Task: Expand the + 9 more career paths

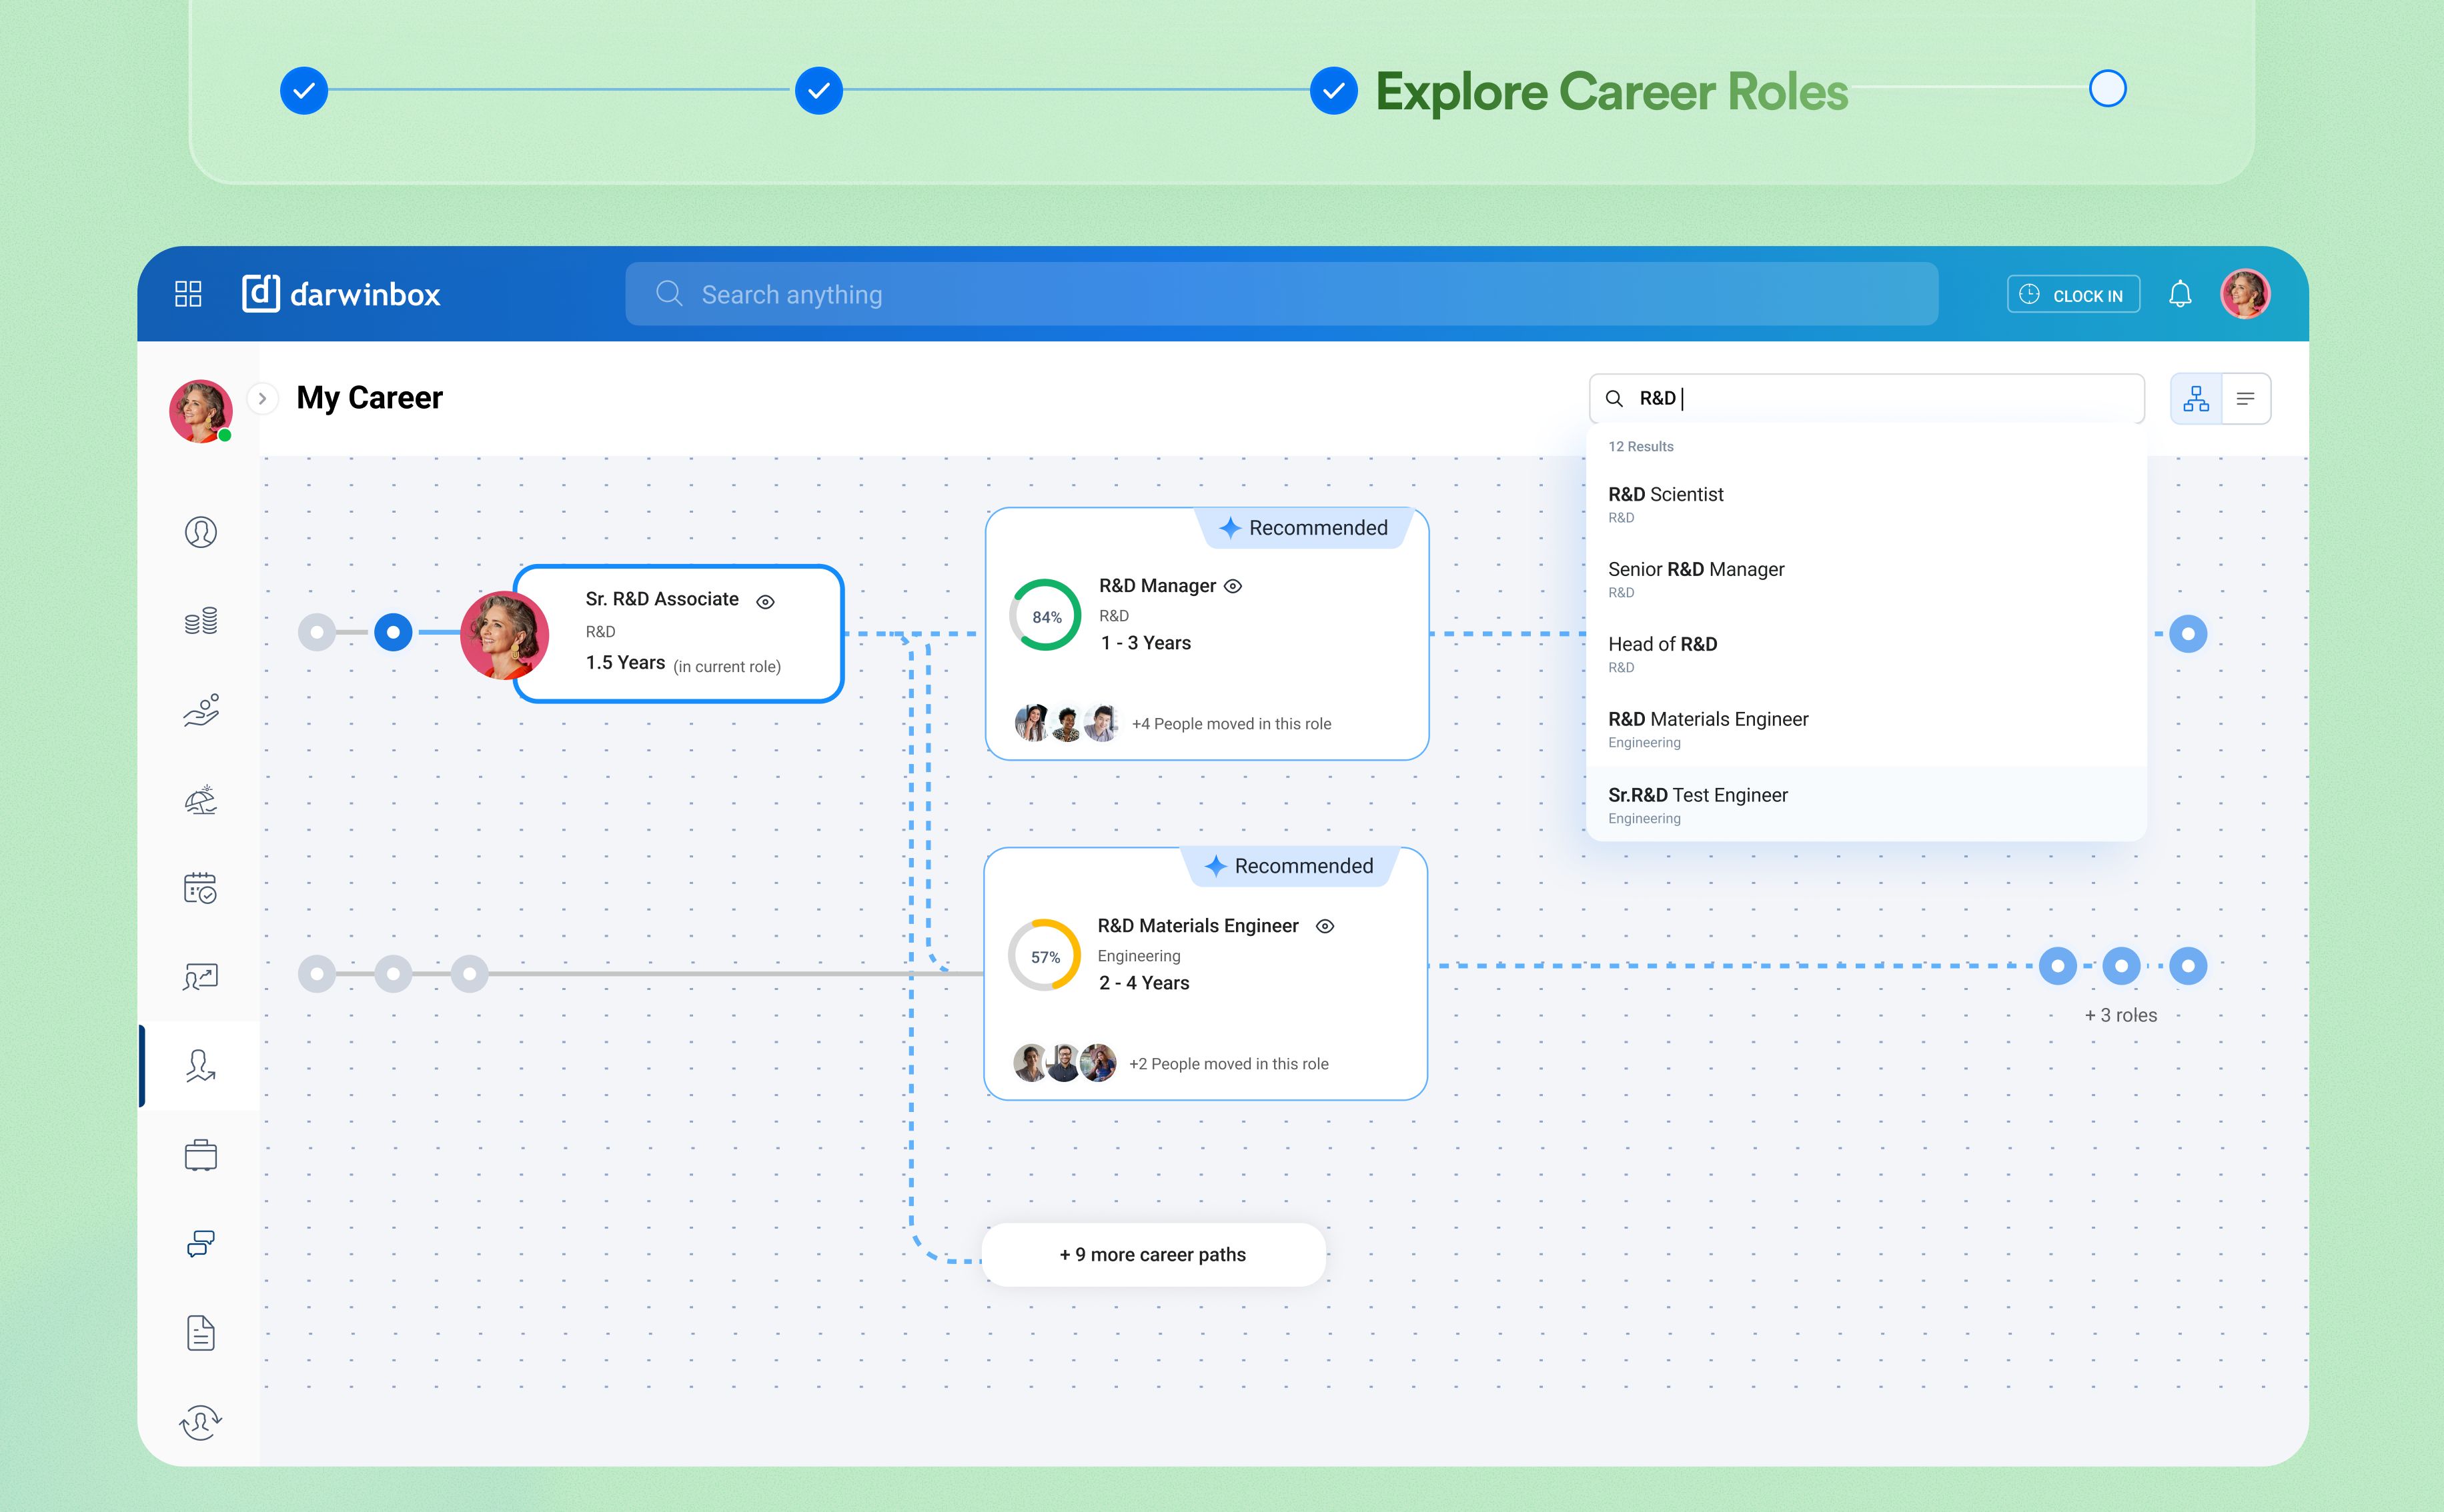Action: [1153, 1255]
